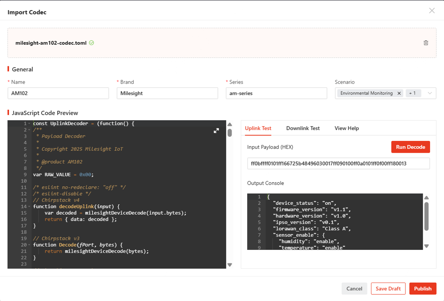Click the "firmware_version": "v1.1" output line
Image resolution: width=444 pixels, height=301 pixels.
tap(312, 210)
